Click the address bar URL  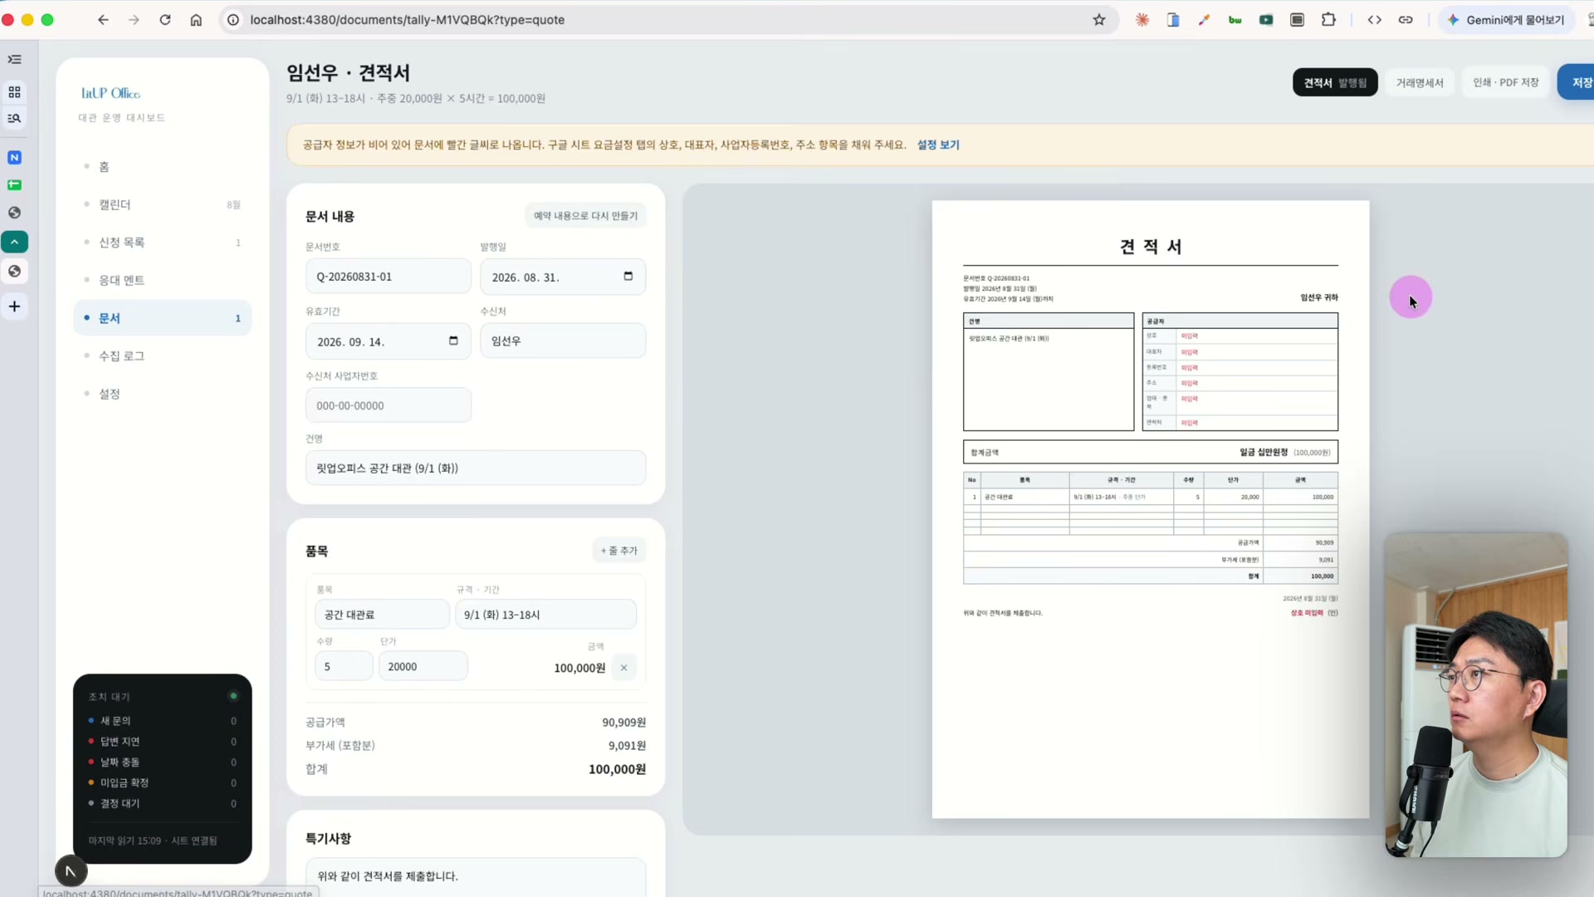click(408, 20)
